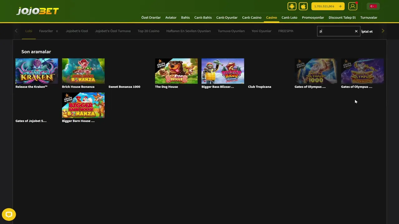Image resolution: width=399 pixels, height=224 pixels.
Task: Click Gates of Jojobet S... title
Action: (31, 121)
